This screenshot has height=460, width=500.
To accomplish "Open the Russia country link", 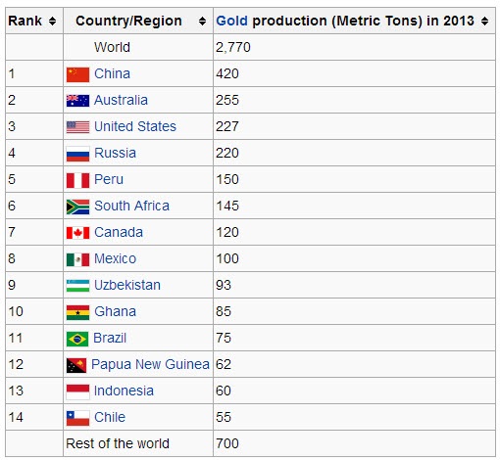I will click(115, 153).
